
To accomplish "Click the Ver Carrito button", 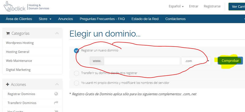I will (x=237, y=6).
